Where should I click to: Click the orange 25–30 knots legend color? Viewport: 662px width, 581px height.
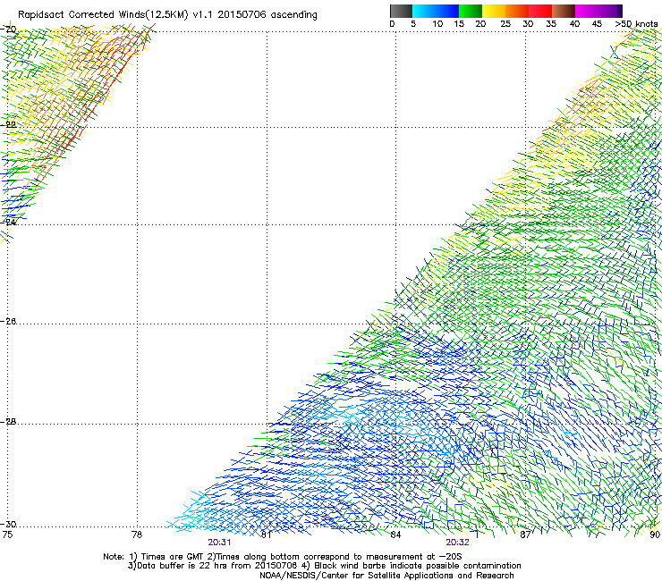pyautogui.click(x=517, y=11)
